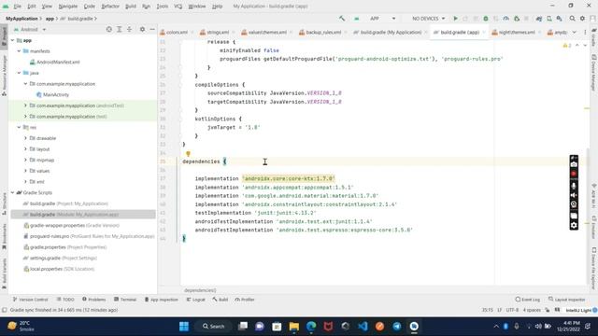Viewport: 598px width, 336px height.
Task: Open the Navigate menu
Action: click(x=68, y=7)
